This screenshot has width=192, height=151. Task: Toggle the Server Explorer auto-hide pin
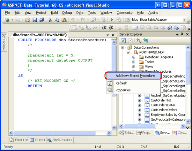(x=182, y=34)
